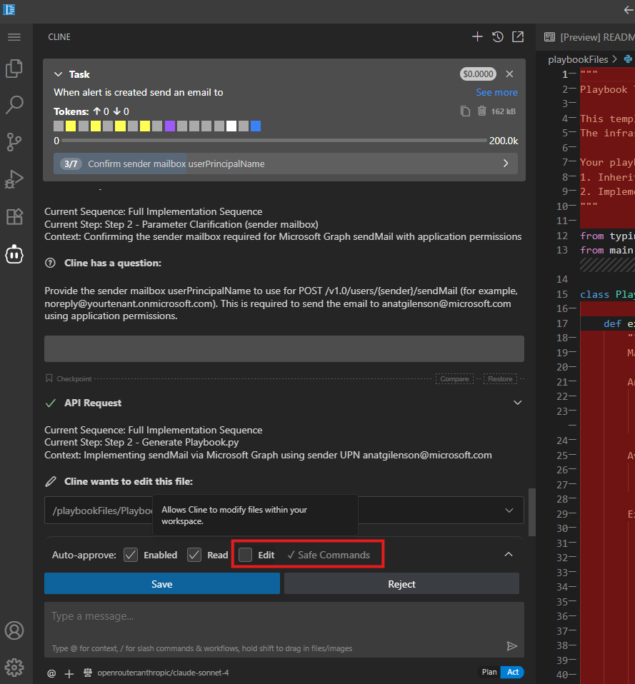Click the CLINE panel title

click(x=59, y=37)
